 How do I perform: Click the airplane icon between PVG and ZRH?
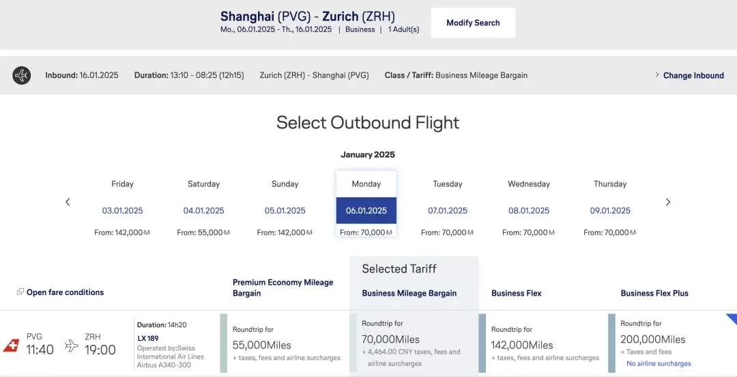pyautogui.click(x=72, y=346)
